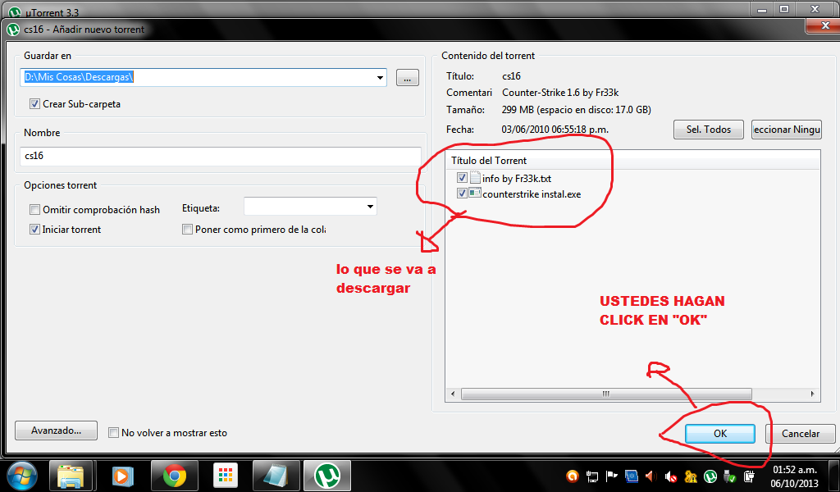Image resolution: width=840 pixels, height=492 pixels.
Task: Click the Windows Start orb
Action: [x=21, y=476]
